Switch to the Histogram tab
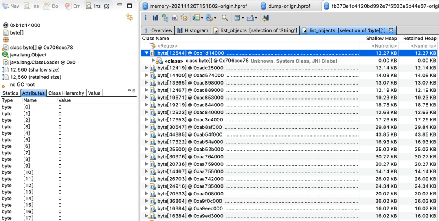 (x=193, y=30)
